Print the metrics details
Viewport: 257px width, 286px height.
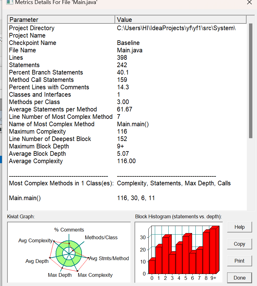(x=239, y=261)
